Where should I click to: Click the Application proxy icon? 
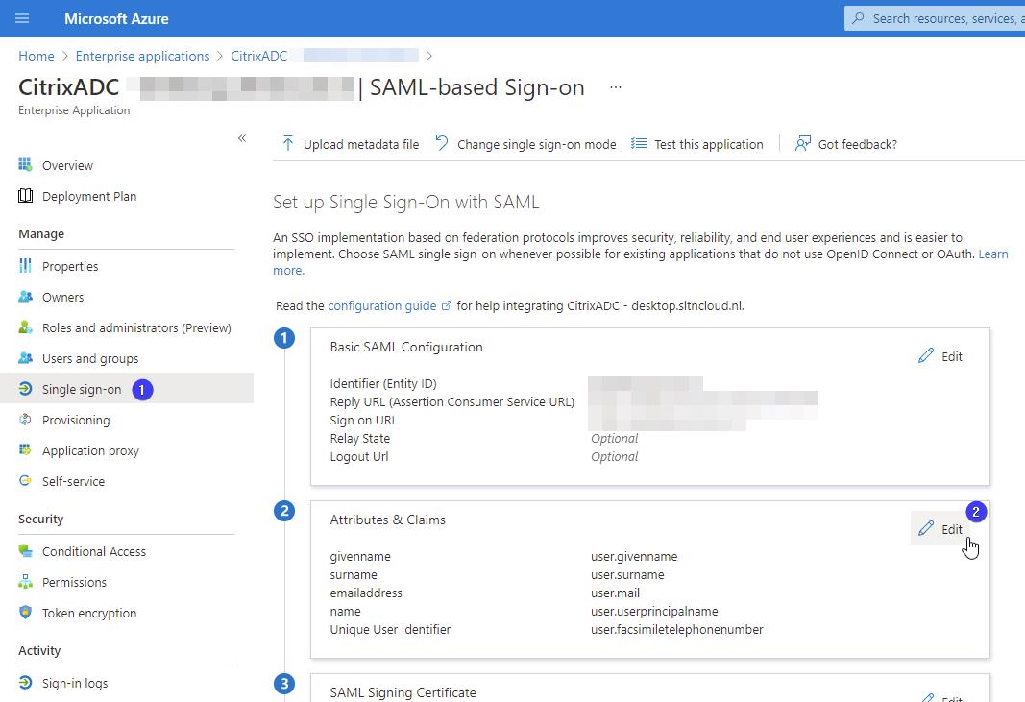[25, 449]
